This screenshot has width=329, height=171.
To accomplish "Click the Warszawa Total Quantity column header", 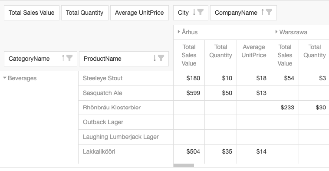I will pos(314,55).
